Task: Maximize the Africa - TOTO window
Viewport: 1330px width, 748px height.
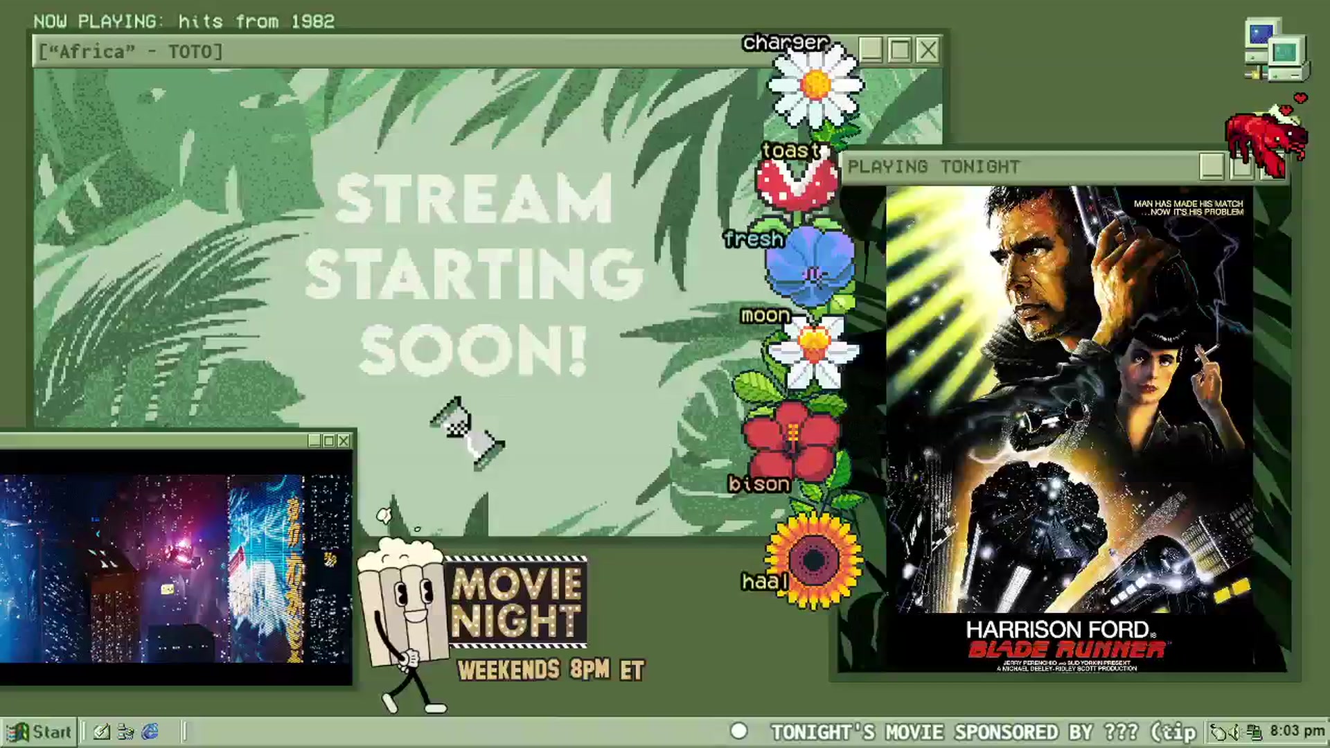Action: pos(899,51)
